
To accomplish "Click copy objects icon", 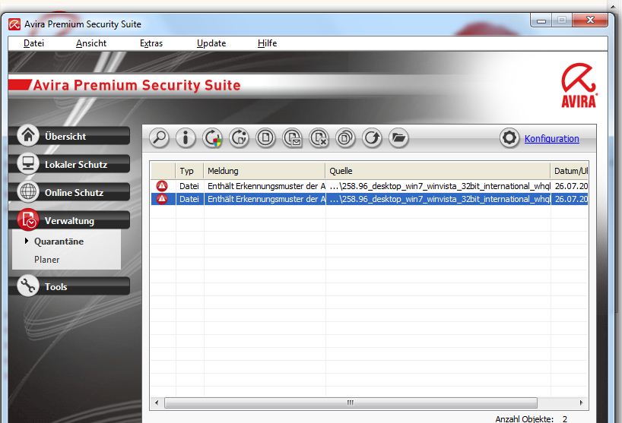I will click(x=345, y=138).
